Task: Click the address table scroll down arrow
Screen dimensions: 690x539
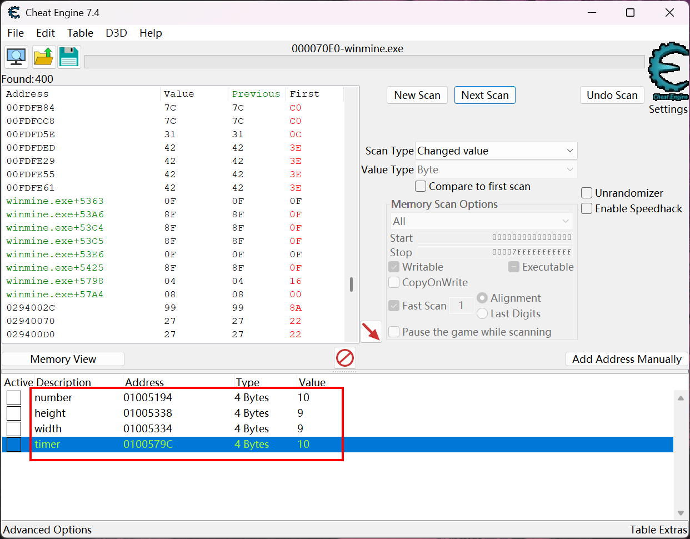Action: pos(681,513)
